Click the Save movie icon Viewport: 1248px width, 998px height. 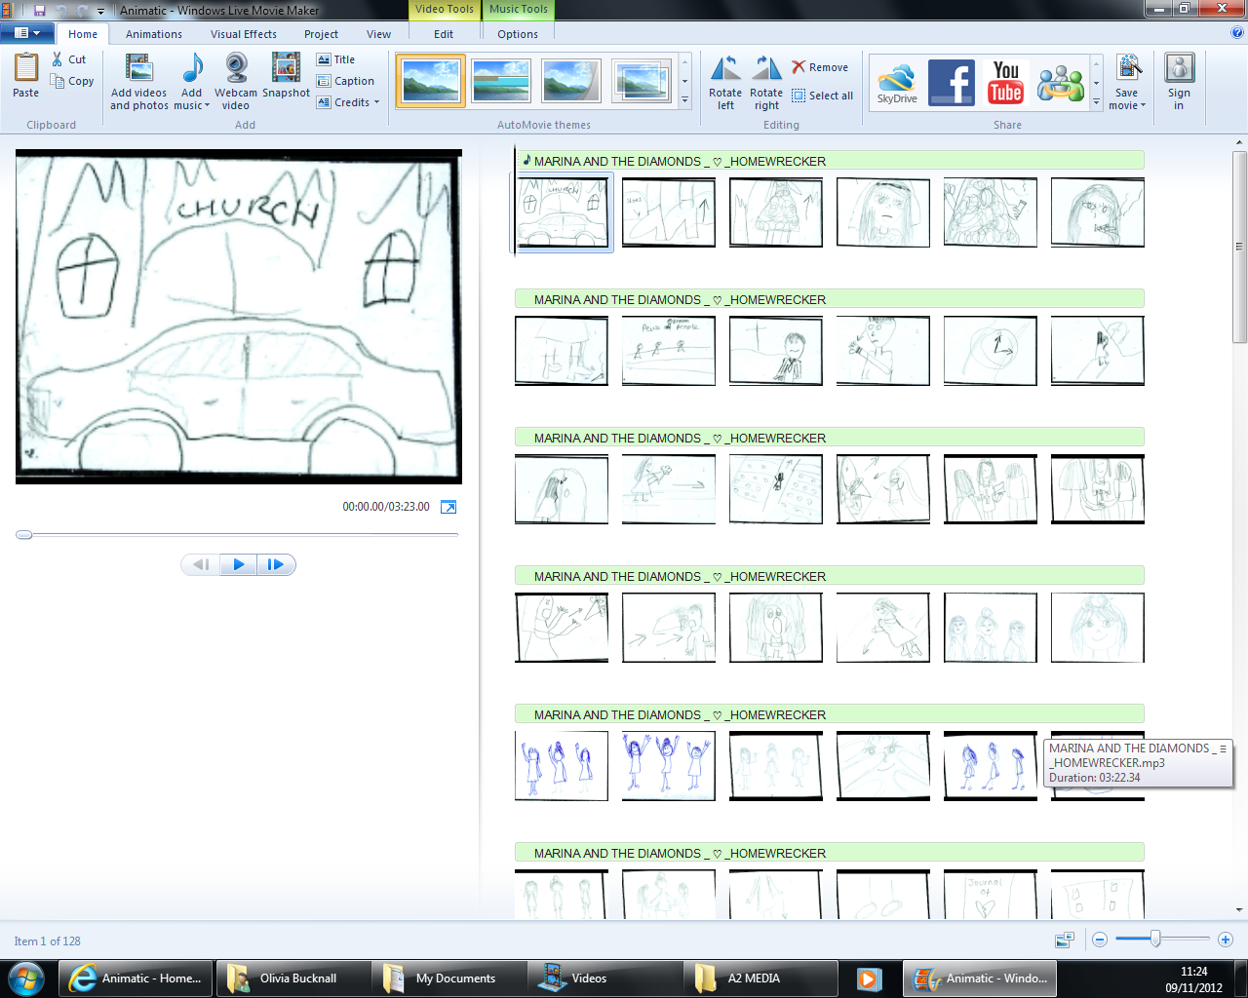[x=1128, y=68]
